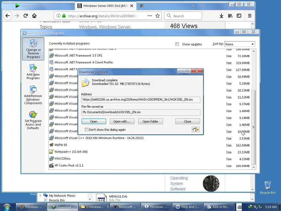Open the Microsoft taskbar button
Image resolution: width=281 pixels, height=211 pixels.
pos(125,207)
